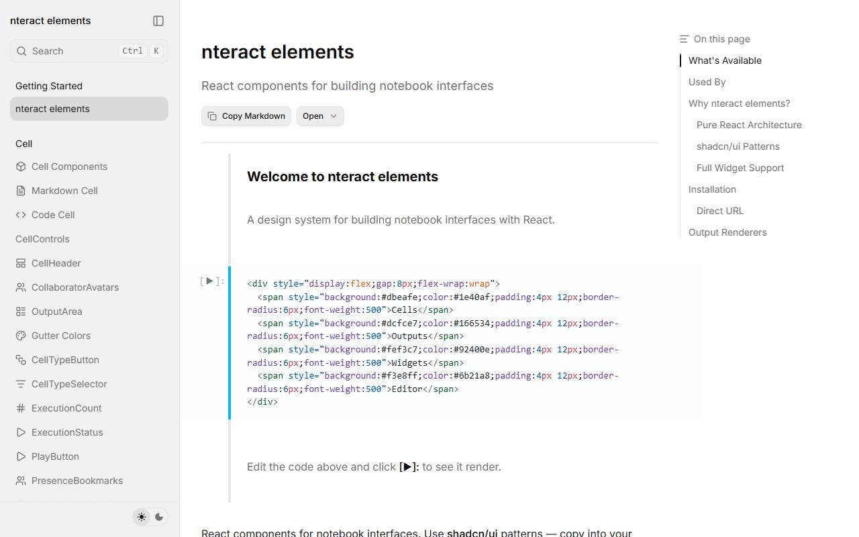Screen dimensions: 859x537
Task: Open the OutputArea sidebar item
Action: 89,311
